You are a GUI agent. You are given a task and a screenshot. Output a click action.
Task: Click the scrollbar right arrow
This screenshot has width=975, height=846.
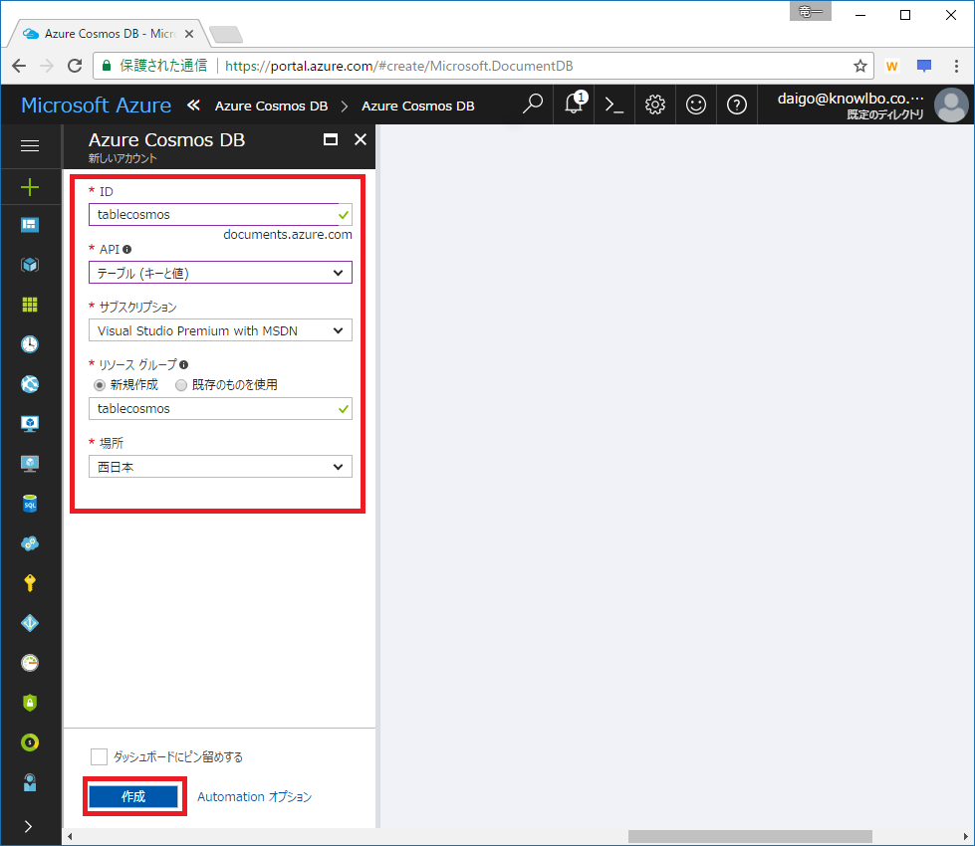966,836
